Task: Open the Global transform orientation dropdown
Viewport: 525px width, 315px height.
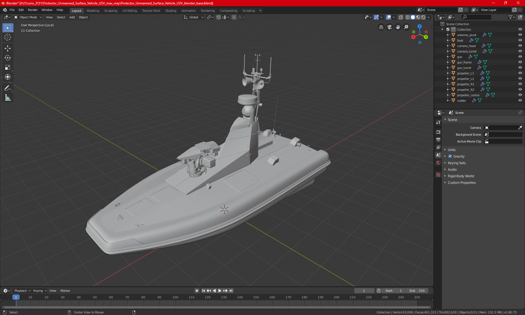Action: (x=193, y=17)
